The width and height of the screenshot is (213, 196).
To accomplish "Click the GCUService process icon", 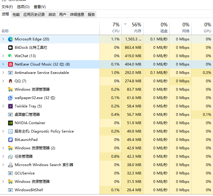I will point(10,173).
